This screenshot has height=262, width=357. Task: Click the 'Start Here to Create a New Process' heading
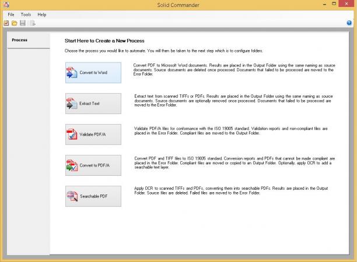tap(104, 41)
